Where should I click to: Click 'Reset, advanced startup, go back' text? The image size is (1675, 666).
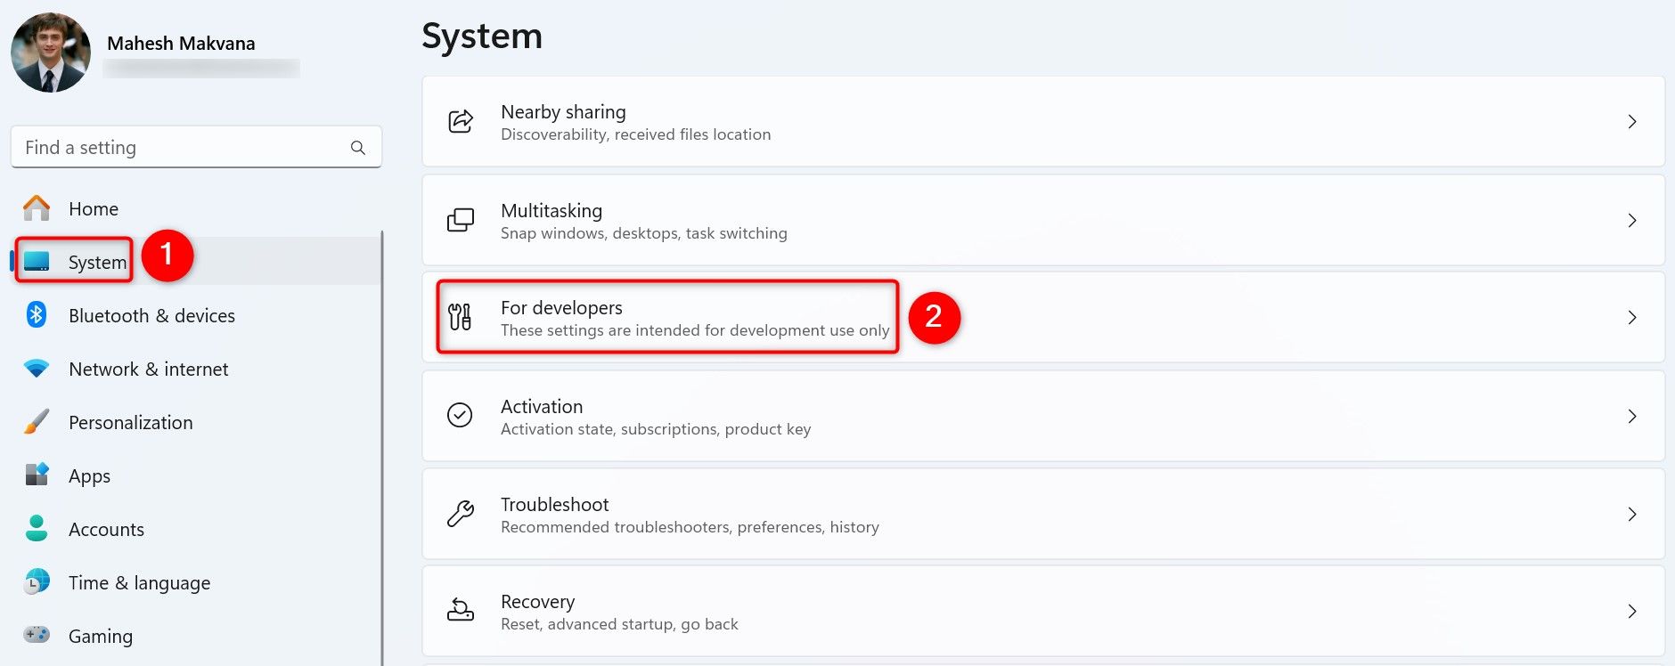[619, 624]
